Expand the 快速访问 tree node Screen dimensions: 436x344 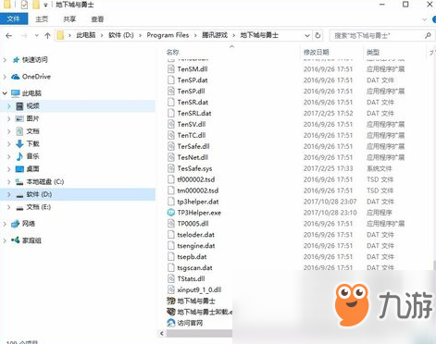[x=5, y=60]
